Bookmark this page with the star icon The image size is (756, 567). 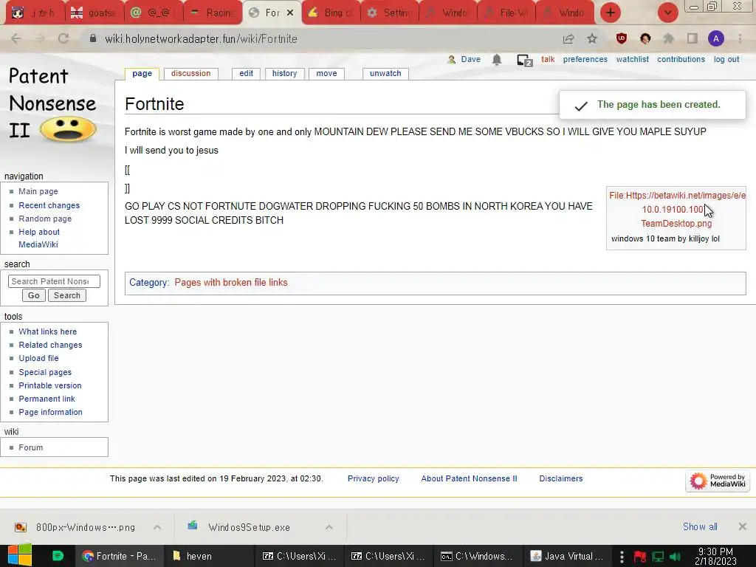[592, 38]
